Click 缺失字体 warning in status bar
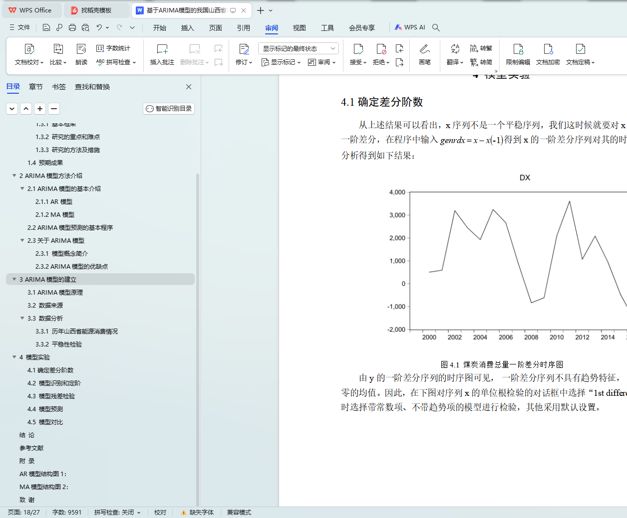The width and height of the screenshot is (627, 518). click(x=198, y=513)
